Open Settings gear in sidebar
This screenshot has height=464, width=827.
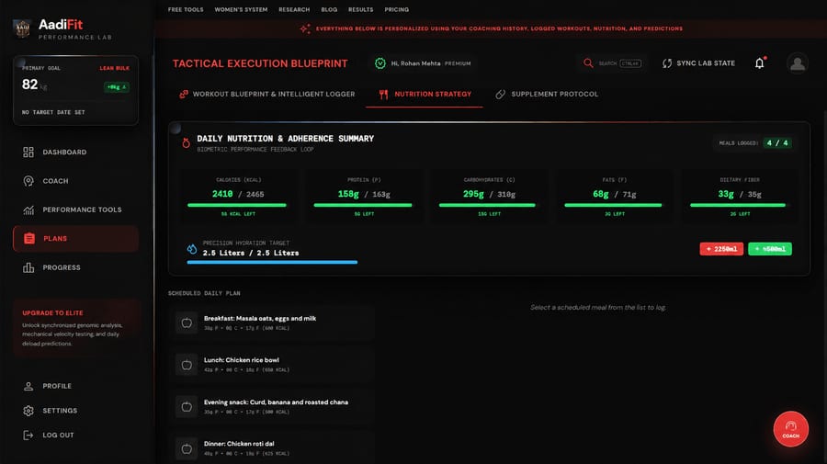coord(28,411)
